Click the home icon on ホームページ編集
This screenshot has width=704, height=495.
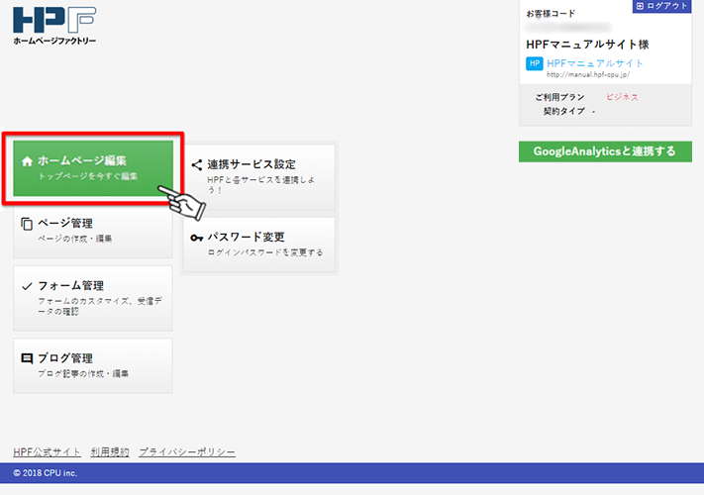(x=27, y=161)
